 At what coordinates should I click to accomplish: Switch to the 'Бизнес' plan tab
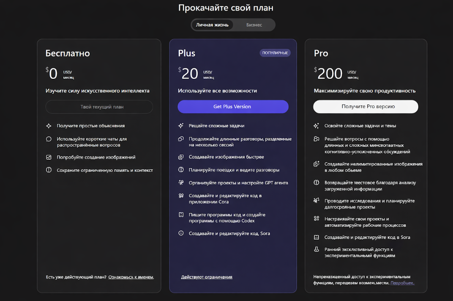pyautogui.click(x=254, y=25)
